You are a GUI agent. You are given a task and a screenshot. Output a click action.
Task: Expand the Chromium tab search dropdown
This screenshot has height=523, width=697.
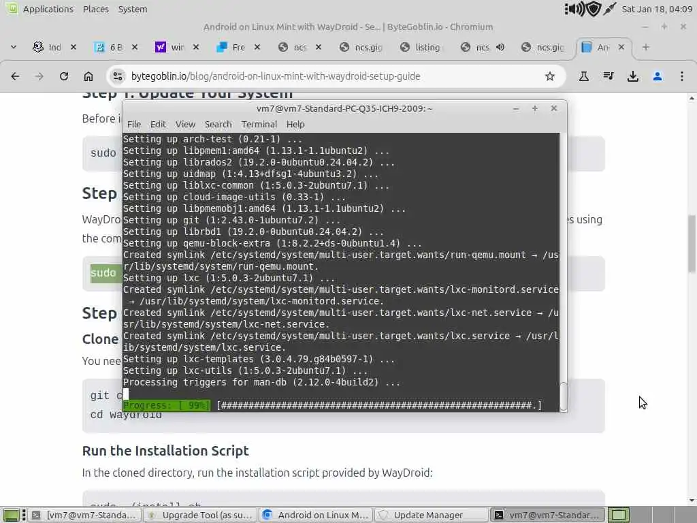14,47
